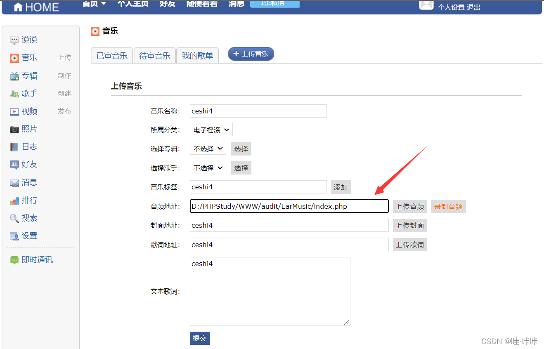Screen dimensions: 544x349
Task: Open 好友 in the top navigation bar
Action: 168,4
